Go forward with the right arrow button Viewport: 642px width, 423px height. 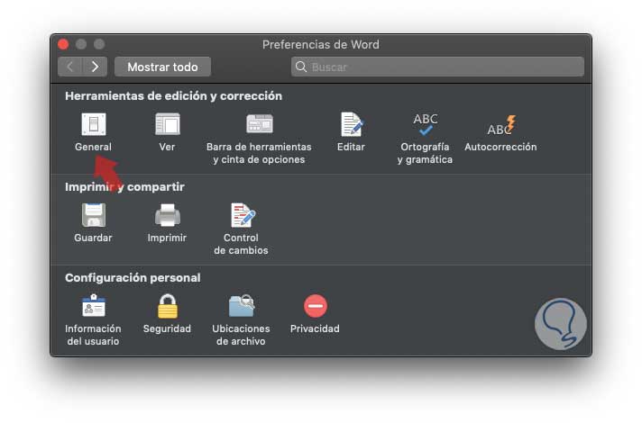(x=95, y=67)
